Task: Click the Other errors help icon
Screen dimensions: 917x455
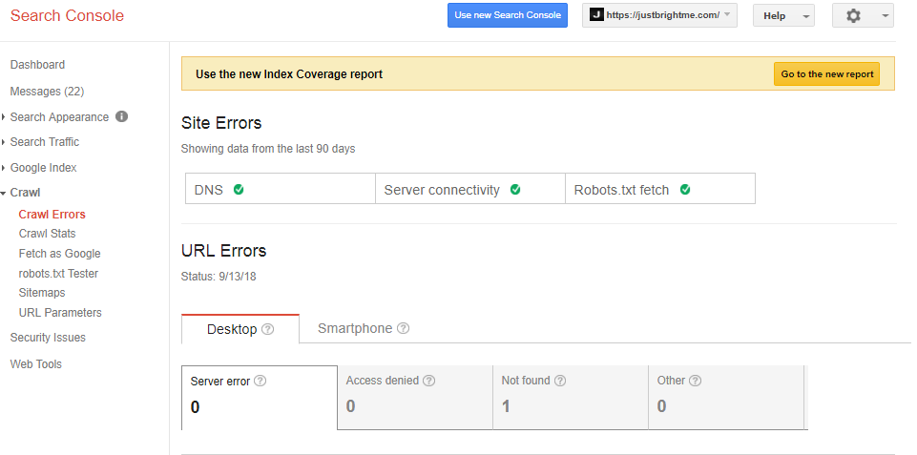Action: 695,381
